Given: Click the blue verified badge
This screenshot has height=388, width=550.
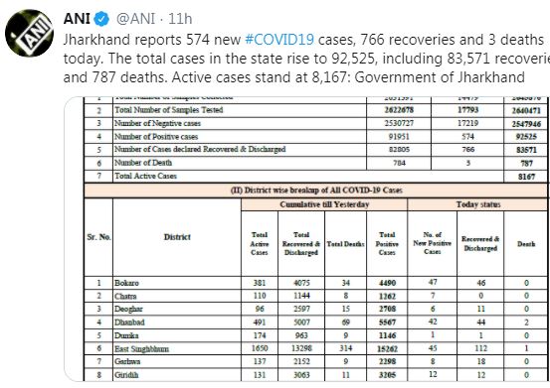Looking at the screenshot, I should click(x=102, y=19).
